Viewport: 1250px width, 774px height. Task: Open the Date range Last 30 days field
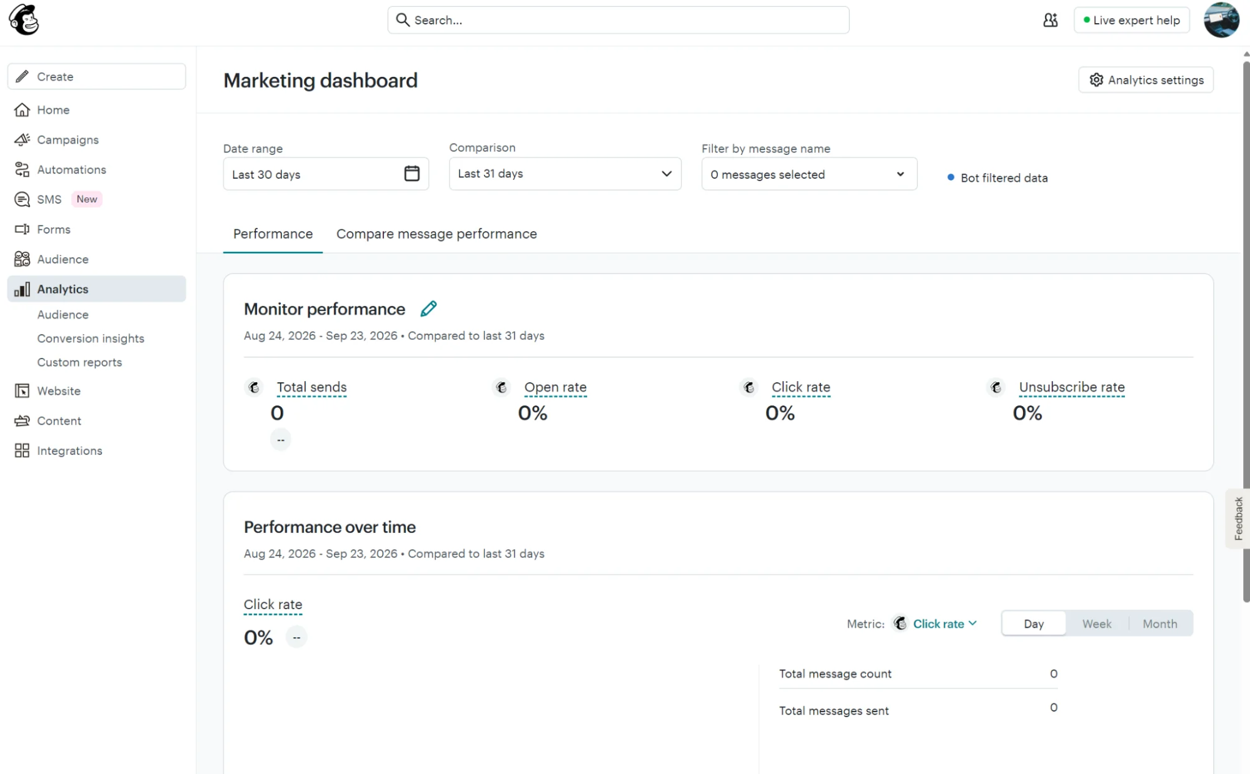(326, 174)
